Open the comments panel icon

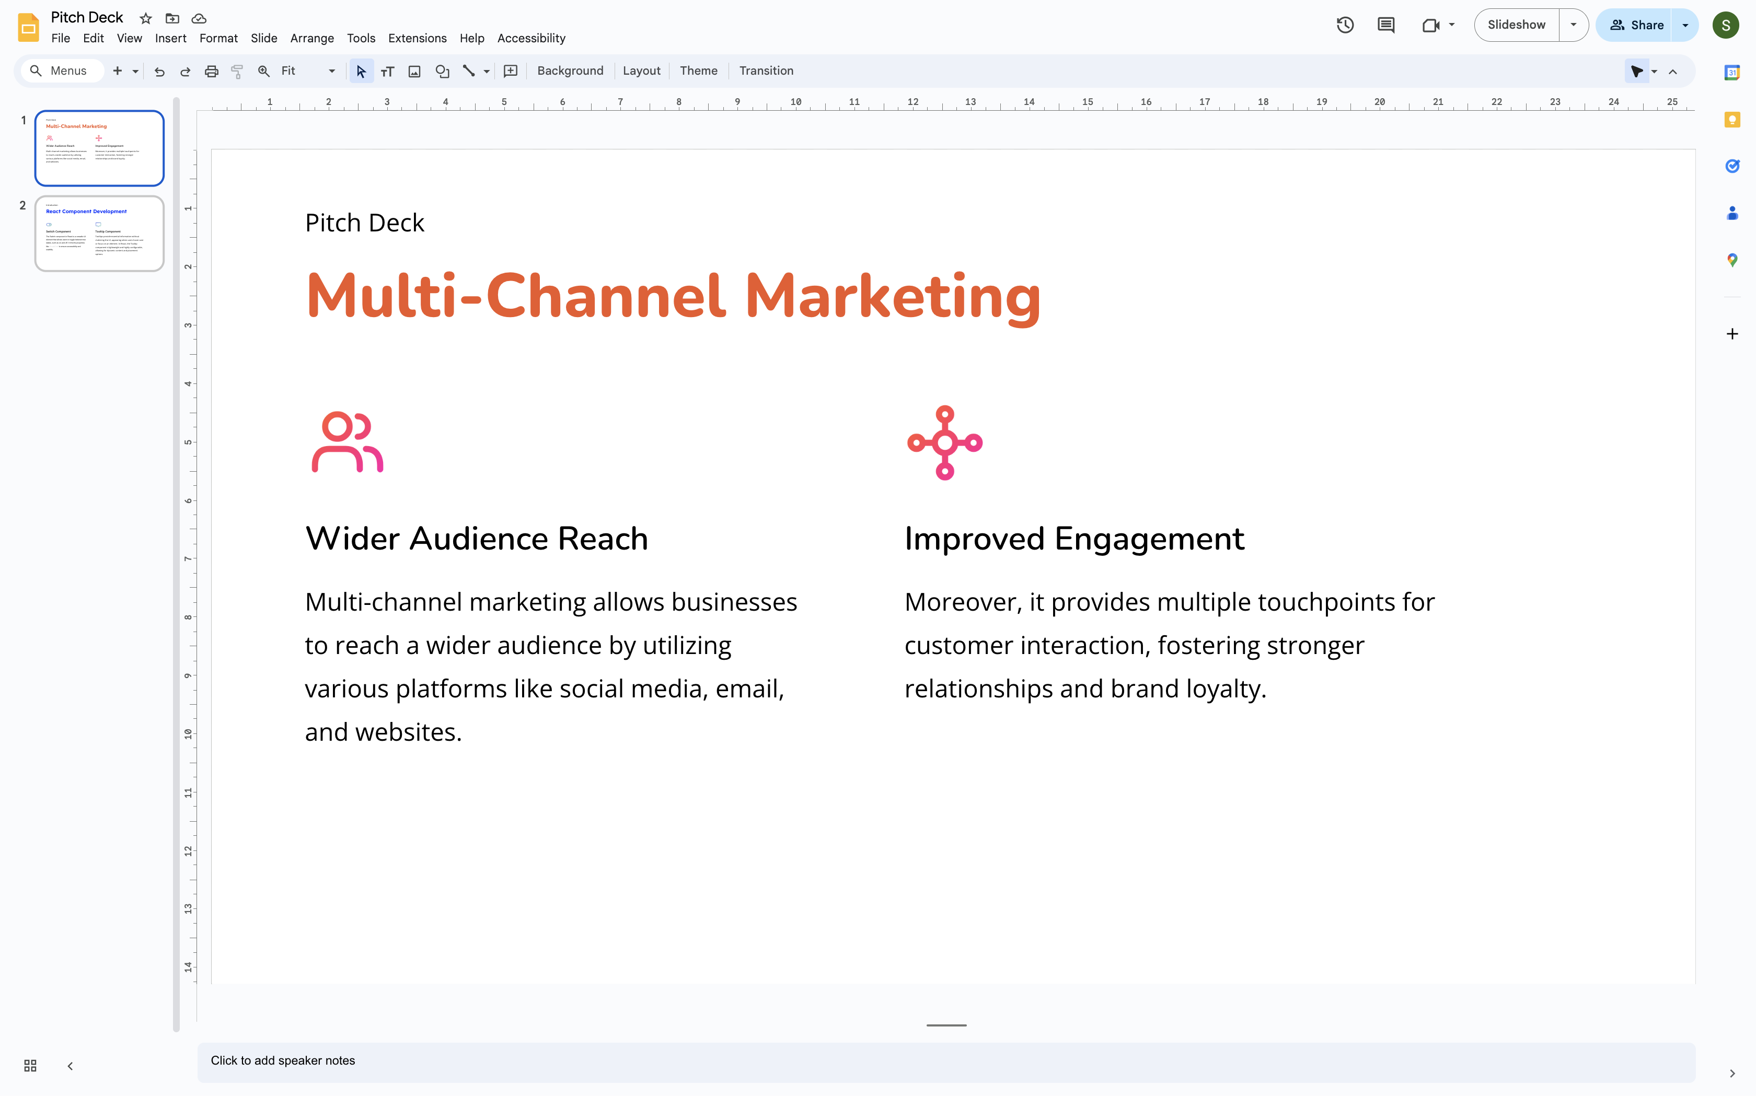1386,25
